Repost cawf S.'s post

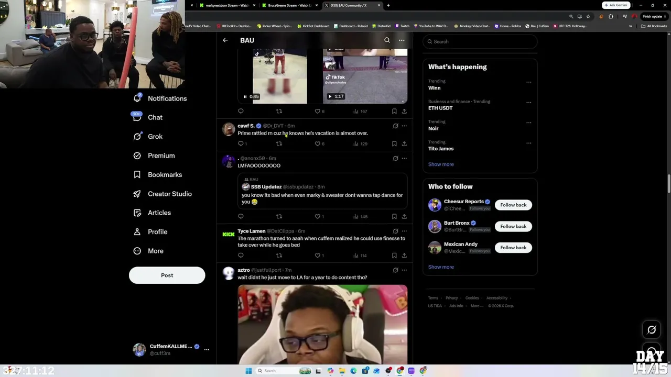pos(279,143)
